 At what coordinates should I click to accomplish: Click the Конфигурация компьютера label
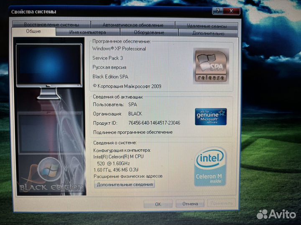122,150
